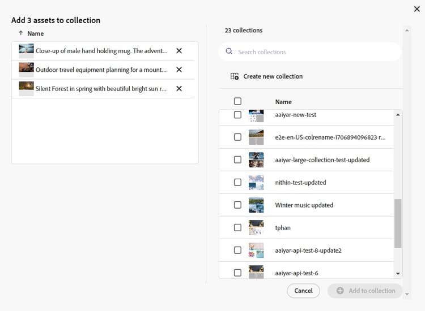This screenshot has height=311, width=425.
Task: Check the select-all collections checkbox
Action: 237,101
